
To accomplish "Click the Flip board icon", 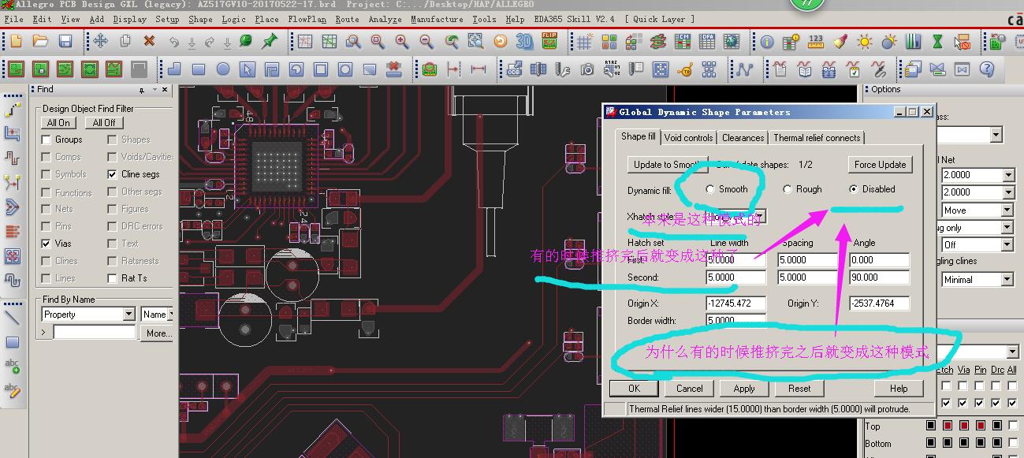I will (549, 41).
